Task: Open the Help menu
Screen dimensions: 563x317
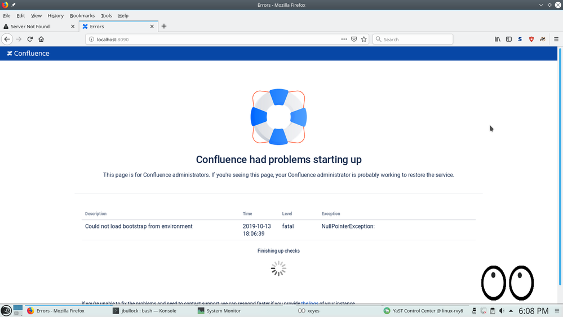Action: click(x=123, y=15)
